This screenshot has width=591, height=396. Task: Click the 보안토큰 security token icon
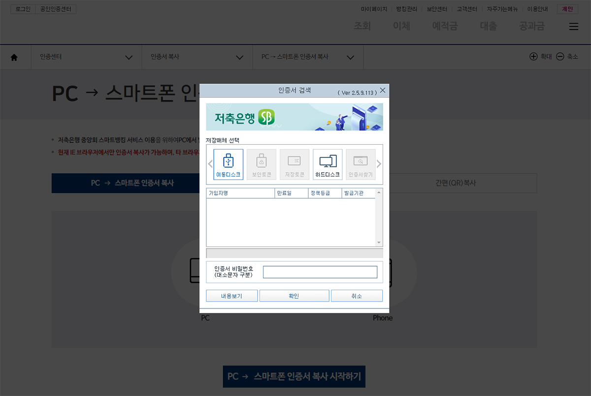click(261, 164)
